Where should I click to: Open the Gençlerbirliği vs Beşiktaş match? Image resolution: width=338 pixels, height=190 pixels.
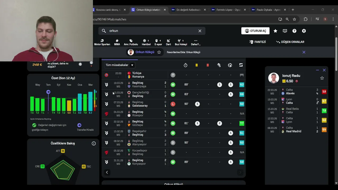pos(173,94)
